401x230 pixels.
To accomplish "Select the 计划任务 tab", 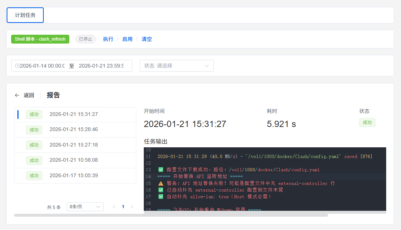I will (x=25, y=15).
